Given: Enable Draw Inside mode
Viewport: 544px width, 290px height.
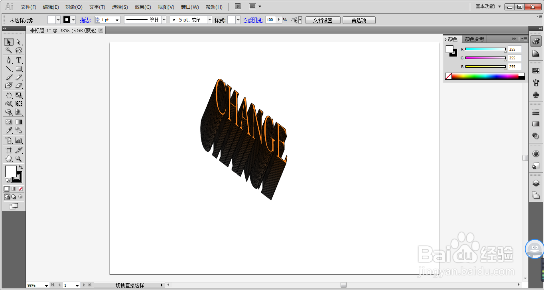Looking at the screenshot, I should coord(20,197).
